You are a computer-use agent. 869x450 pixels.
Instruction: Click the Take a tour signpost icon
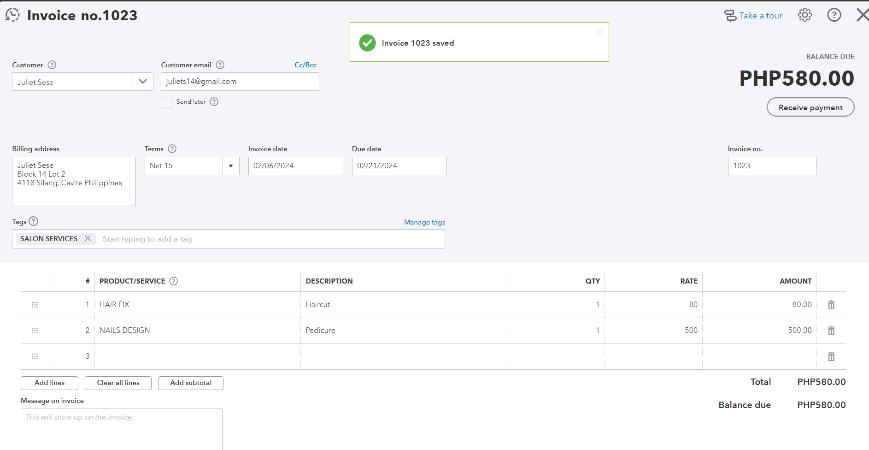pyautogui.click(x=730, y=16)
